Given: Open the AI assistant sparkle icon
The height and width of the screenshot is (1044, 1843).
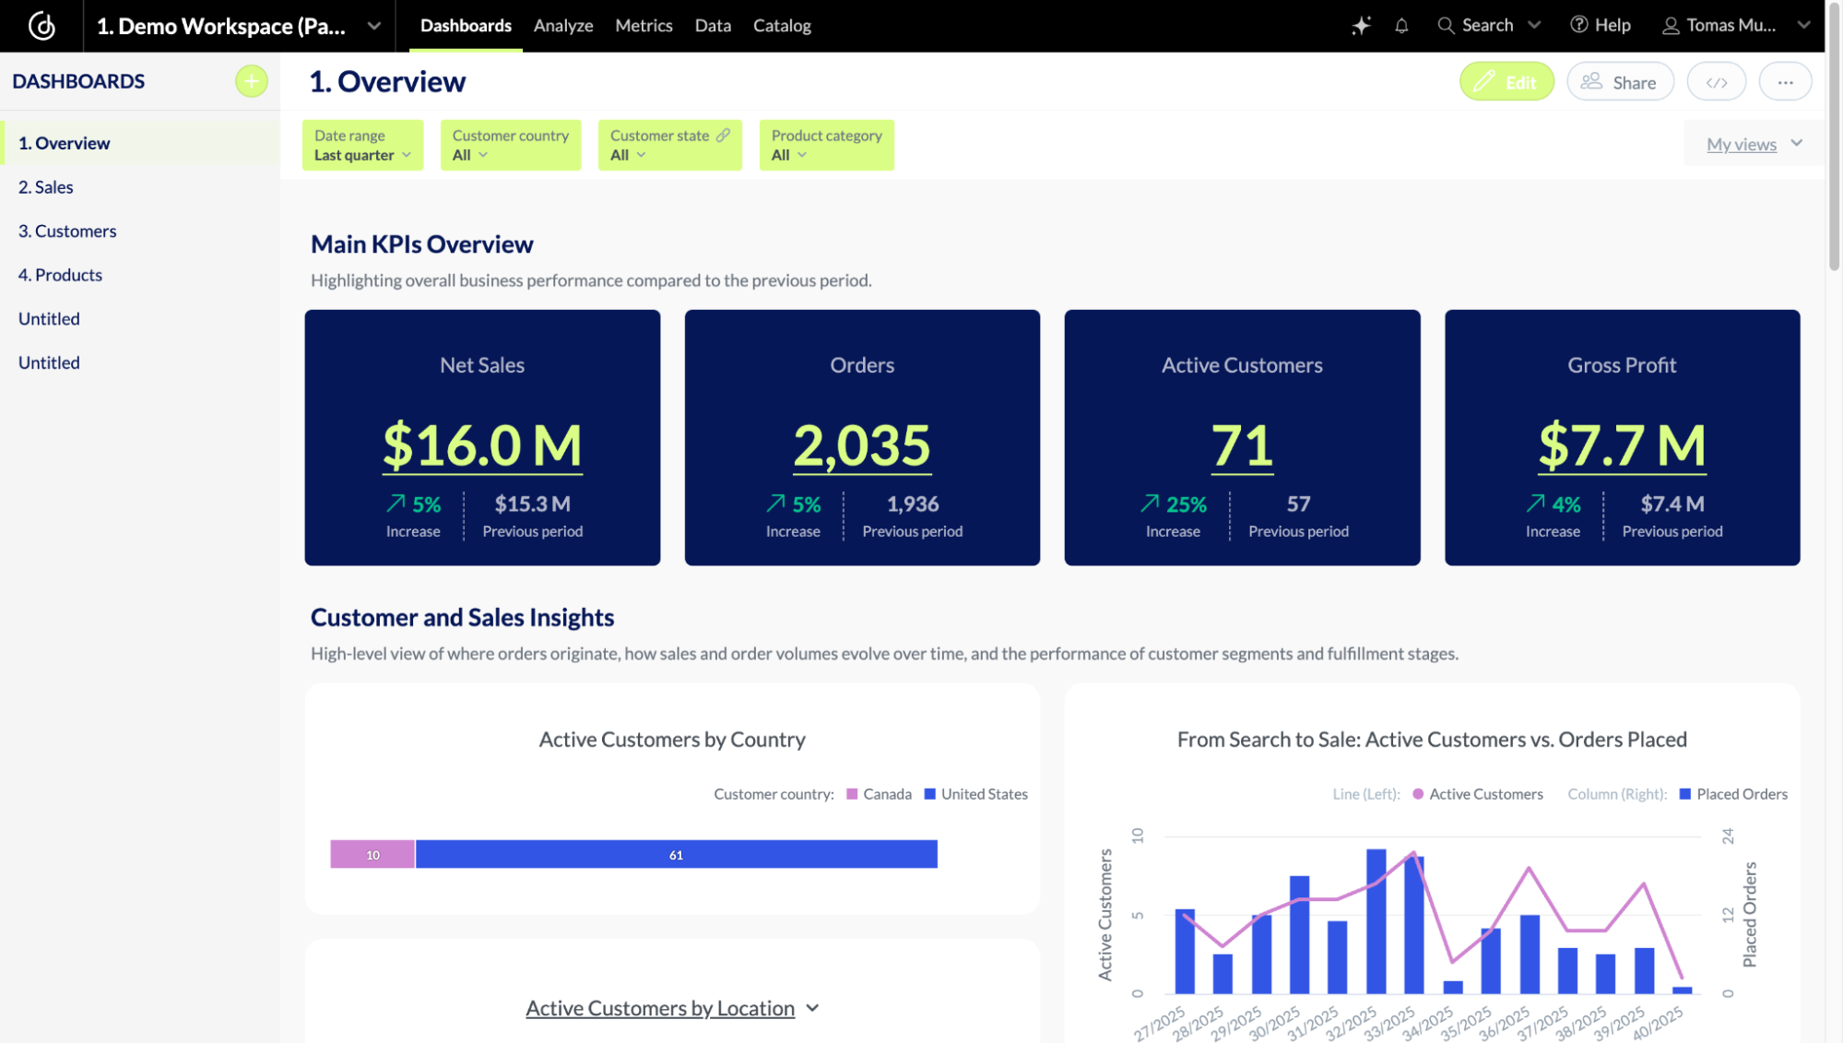Looking at the screenshot, I should (1361, 26).
